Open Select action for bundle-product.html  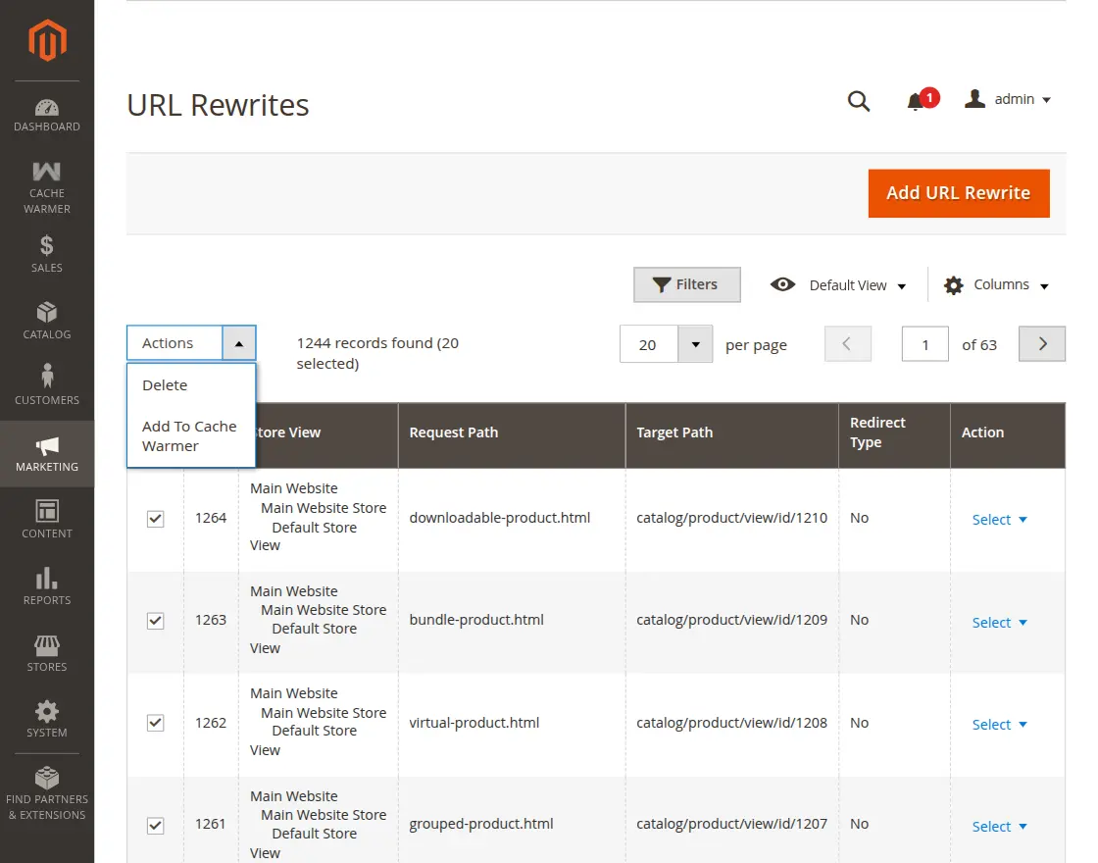click(999, 623)
